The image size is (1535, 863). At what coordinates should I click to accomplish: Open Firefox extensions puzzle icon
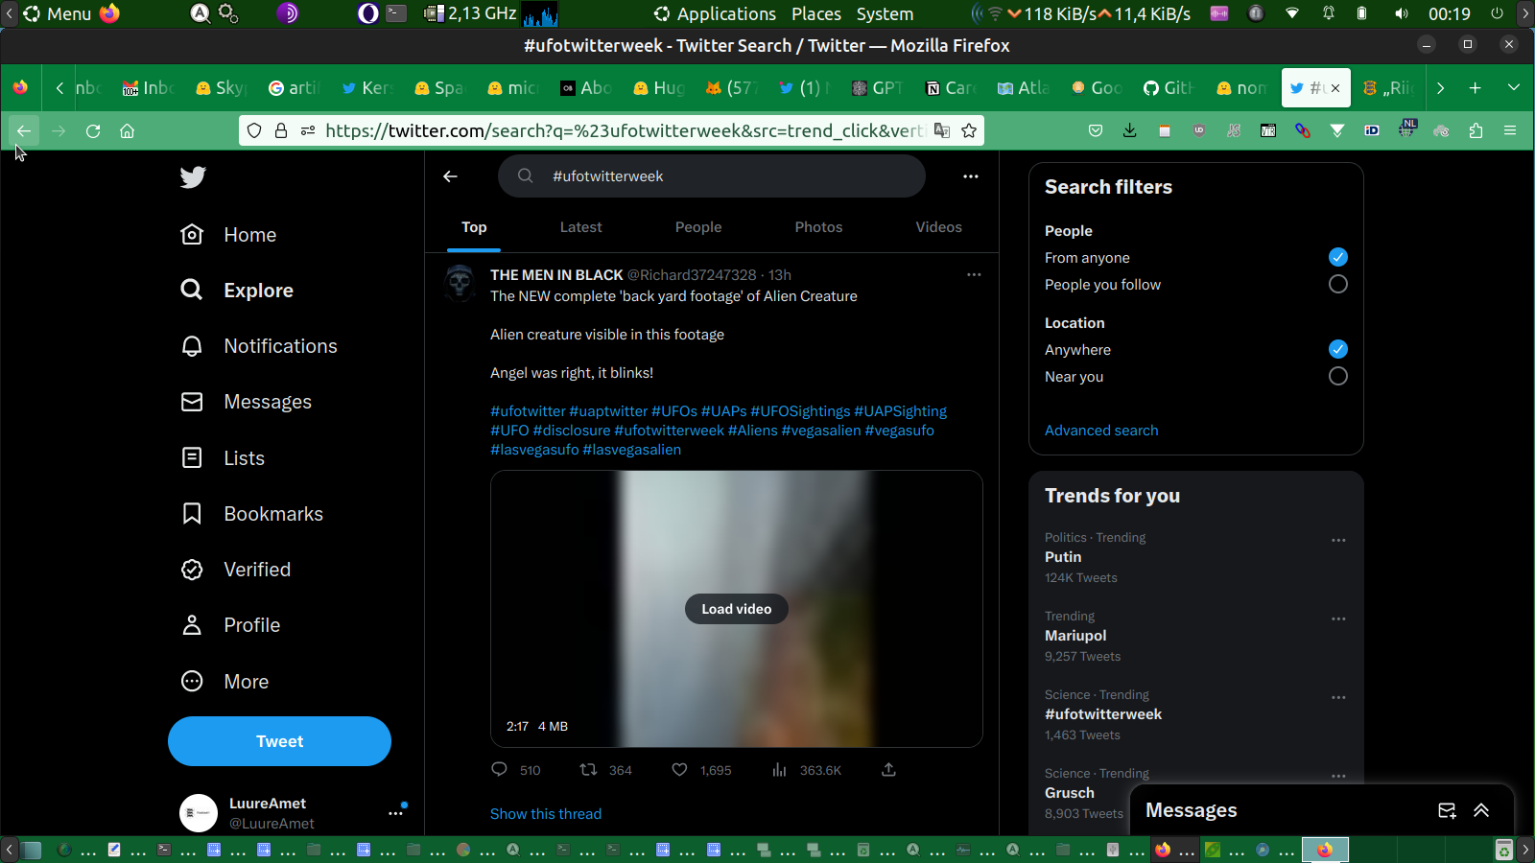pyautogui.click(x=1476, y=130)
